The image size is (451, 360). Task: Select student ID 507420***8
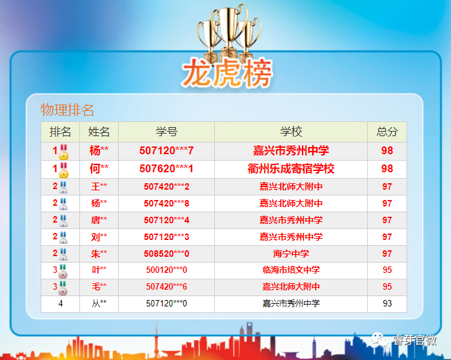coord(166,204)
